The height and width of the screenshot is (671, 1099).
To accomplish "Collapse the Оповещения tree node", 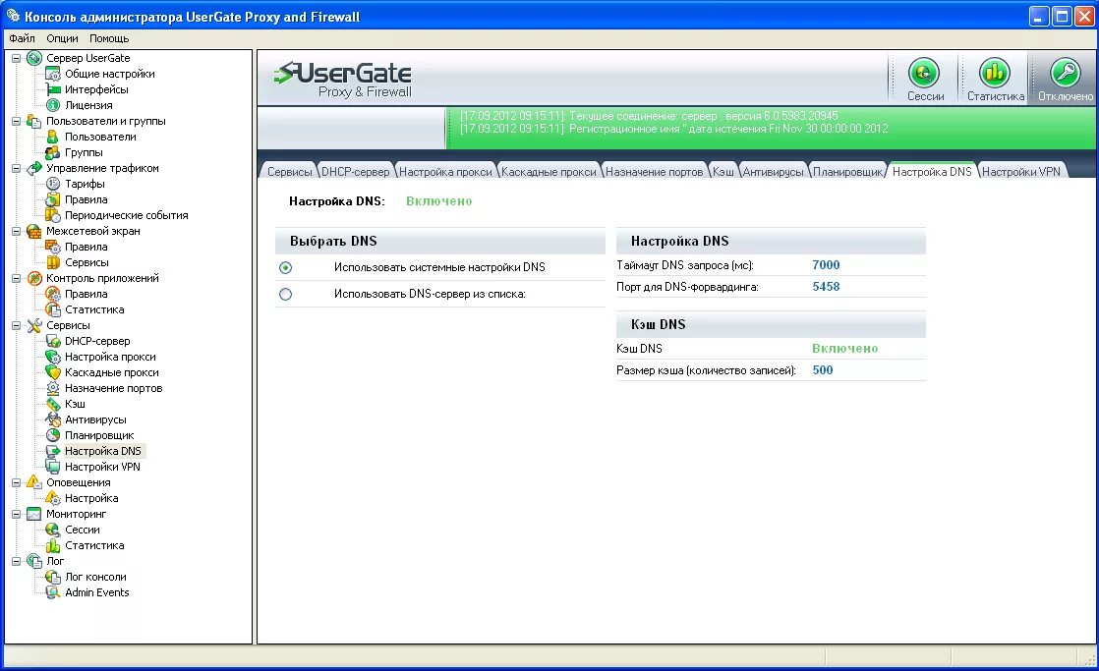I will point(16,482).
